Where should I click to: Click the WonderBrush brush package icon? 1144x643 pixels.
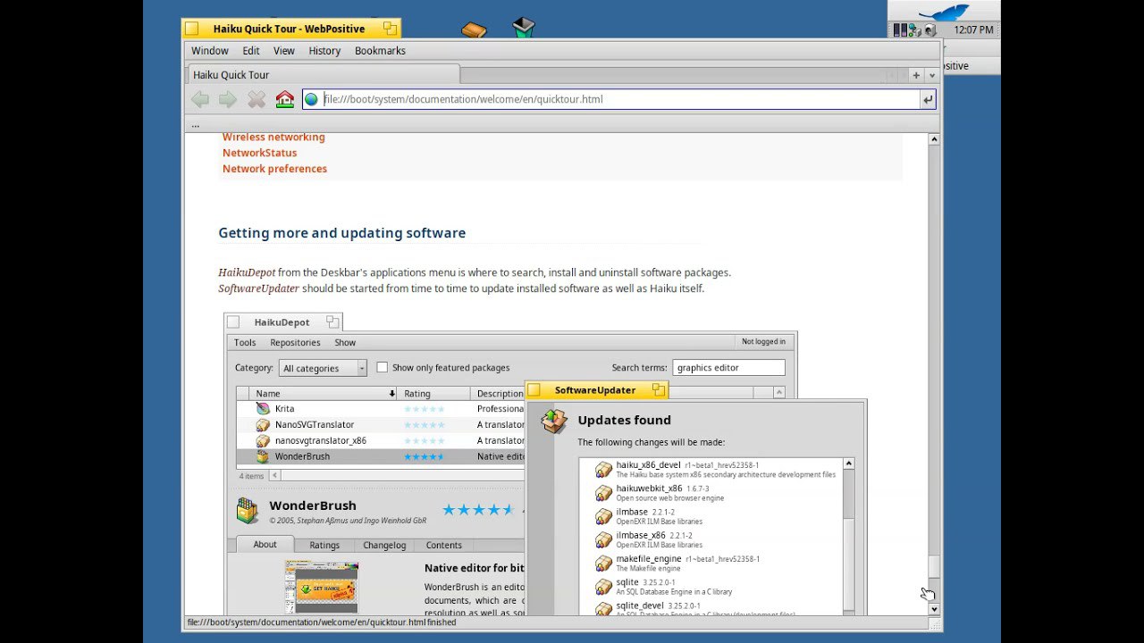click(x=248, y=510)
